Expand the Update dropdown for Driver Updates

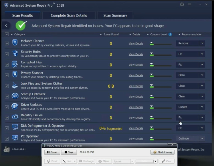(x=202, y=107)
